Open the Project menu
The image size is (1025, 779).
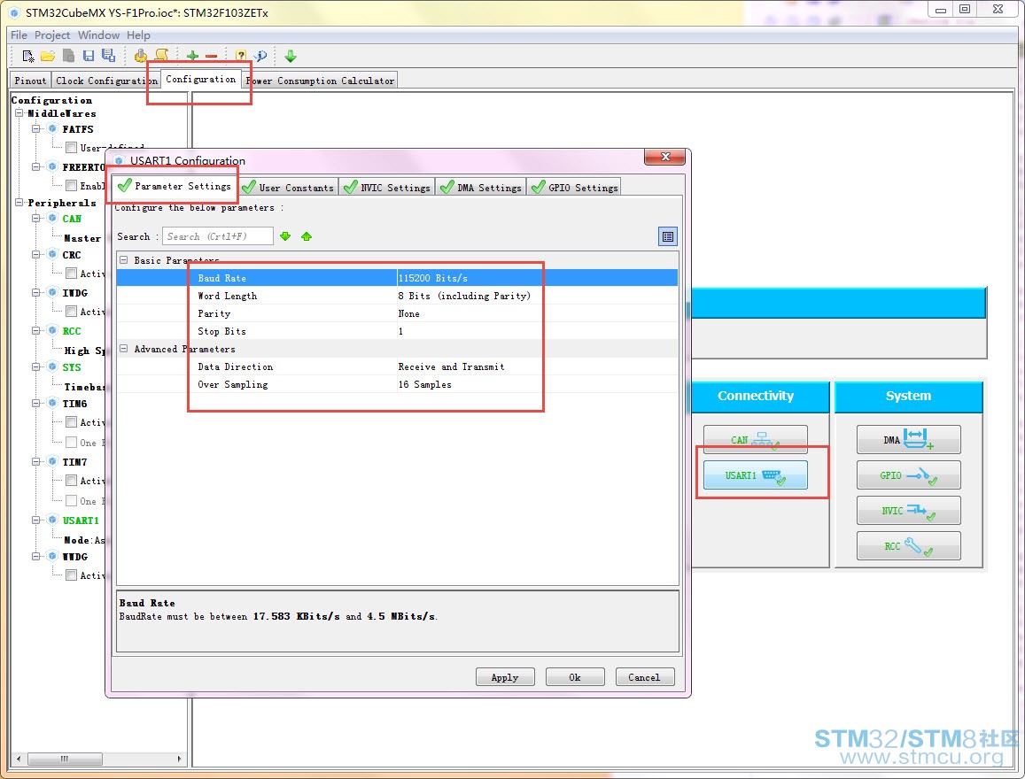(51, 35)
